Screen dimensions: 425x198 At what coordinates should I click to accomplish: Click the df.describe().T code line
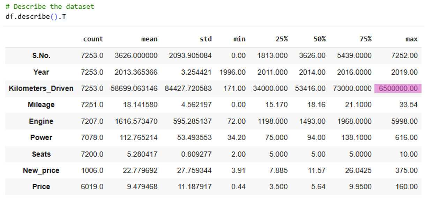[36, 17]
